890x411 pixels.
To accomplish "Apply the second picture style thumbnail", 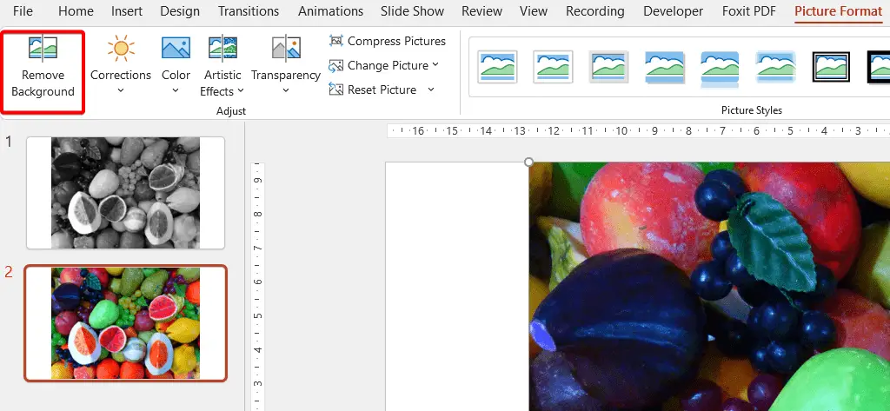I will tap(553, 67).
